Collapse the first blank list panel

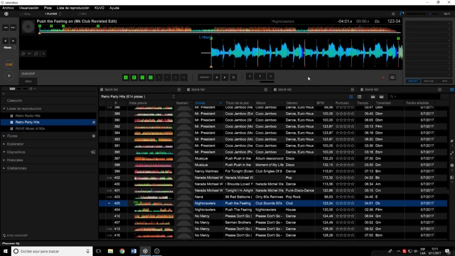[x=179, y=90]
